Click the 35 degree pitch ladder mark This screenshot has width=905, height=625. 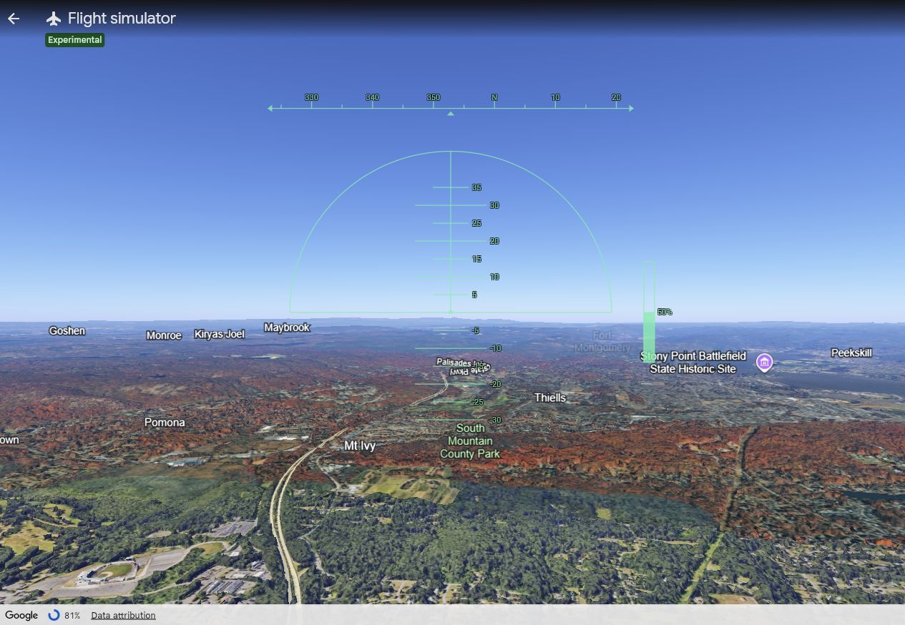[476, 187]
